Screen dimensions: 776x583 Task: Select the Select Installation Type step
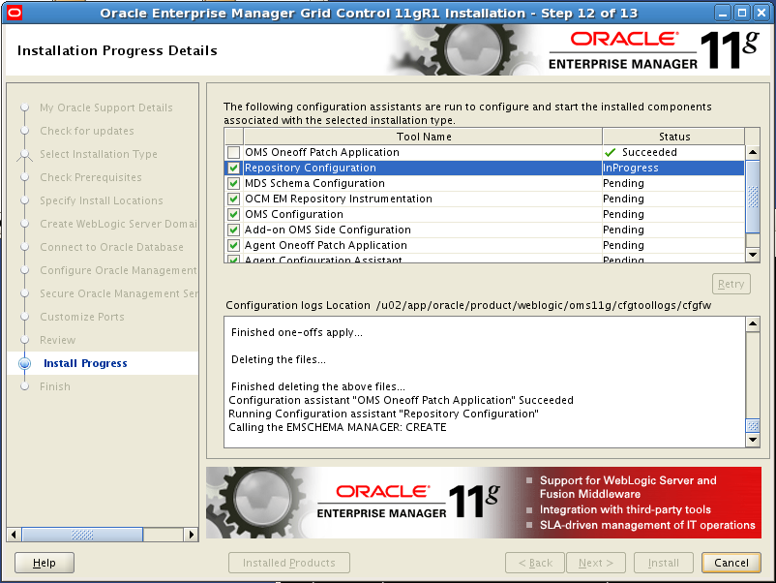point(99,154)
